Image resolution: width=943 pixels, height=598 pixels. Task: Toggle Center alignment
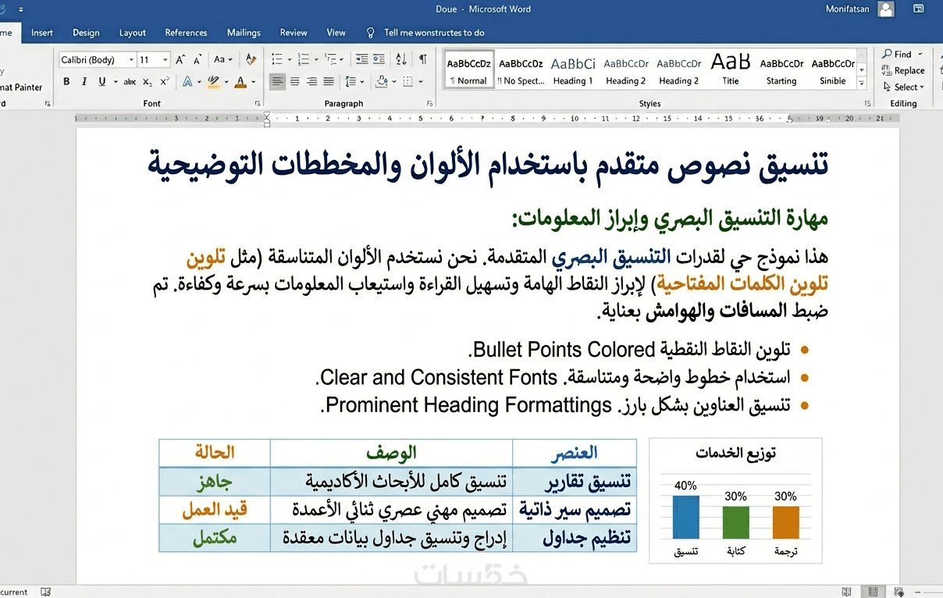pos(295,81)
